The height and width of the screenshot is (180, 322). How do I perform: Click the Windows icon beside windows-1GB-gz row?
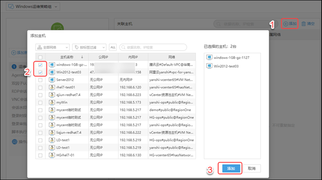(52, 65)
